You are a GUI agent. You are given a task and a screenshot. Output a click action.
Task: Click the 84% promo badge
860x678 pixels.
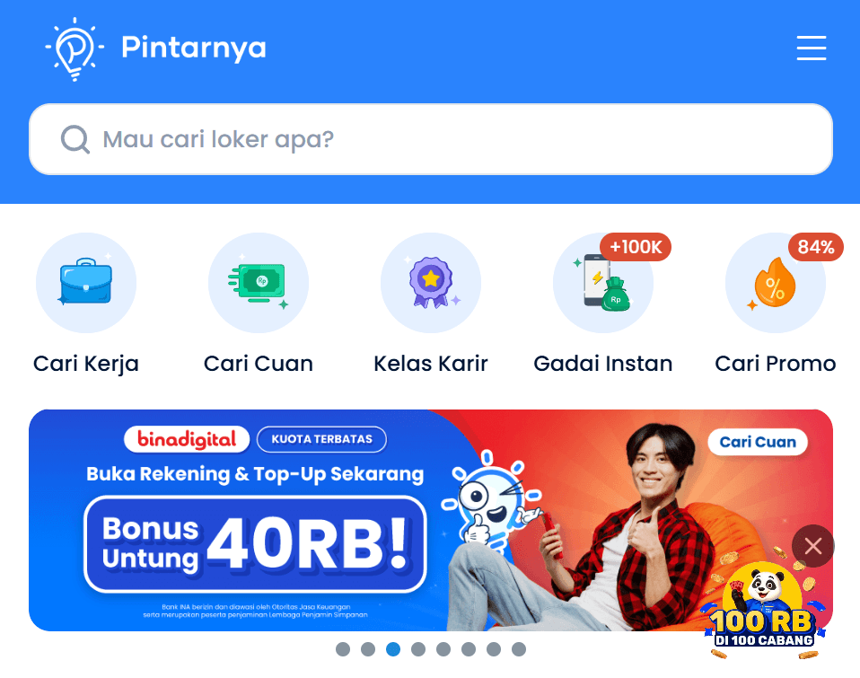coord(816,247)
